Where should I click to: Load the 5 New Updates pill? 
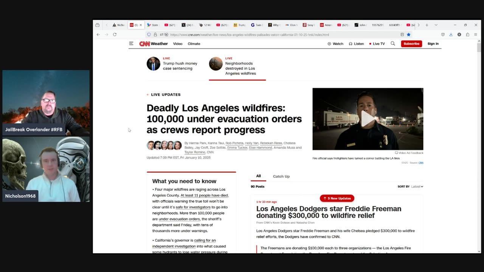pos(337,198)
